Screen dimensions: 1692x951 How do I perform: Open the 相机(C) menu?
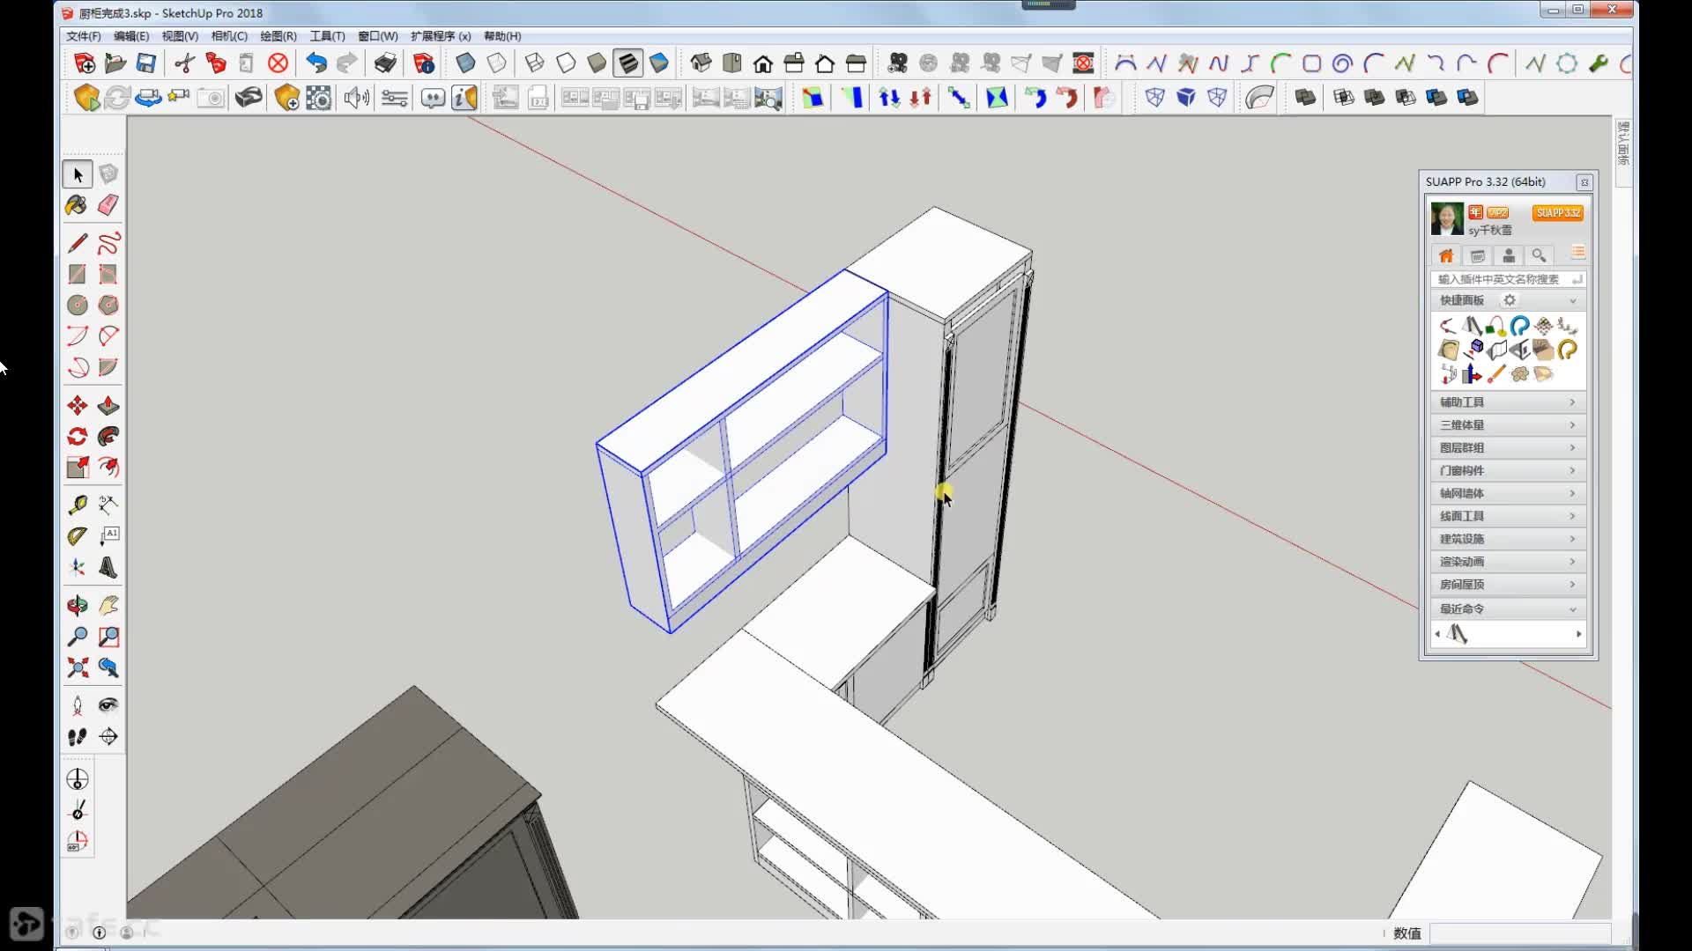(x=229, y=36)
